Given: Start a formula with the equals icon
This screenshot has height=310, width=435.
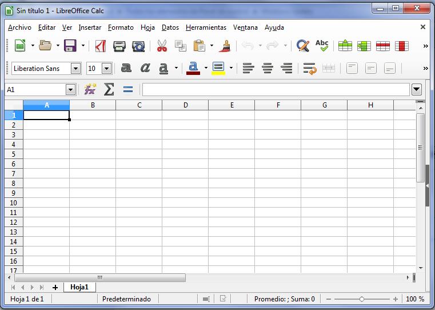Looking at the screenshot, I should [x=128, y=89].
